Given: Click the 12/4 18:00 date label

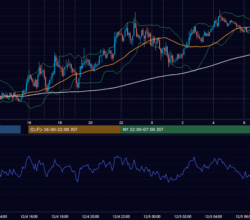Looking at the screenshot, I should (x=60, y=217).
